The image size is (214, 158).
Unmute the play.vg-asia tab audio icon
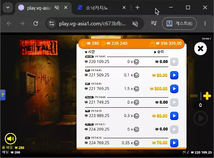coord(57,7)
